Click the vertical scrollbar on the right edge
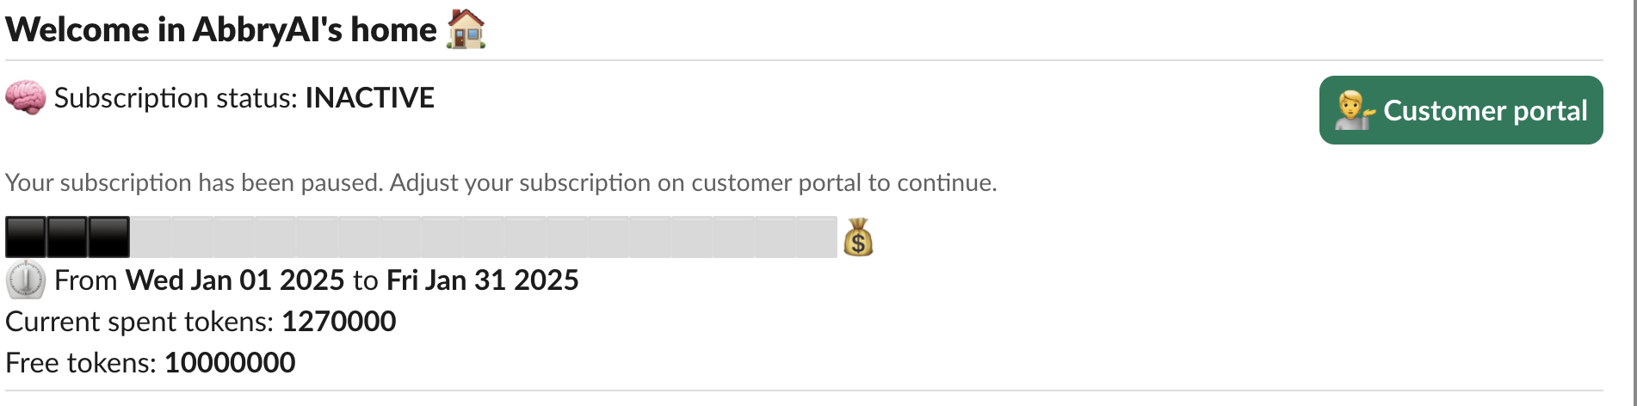The image size is (1637, 406). click(x=1634, y=203)
